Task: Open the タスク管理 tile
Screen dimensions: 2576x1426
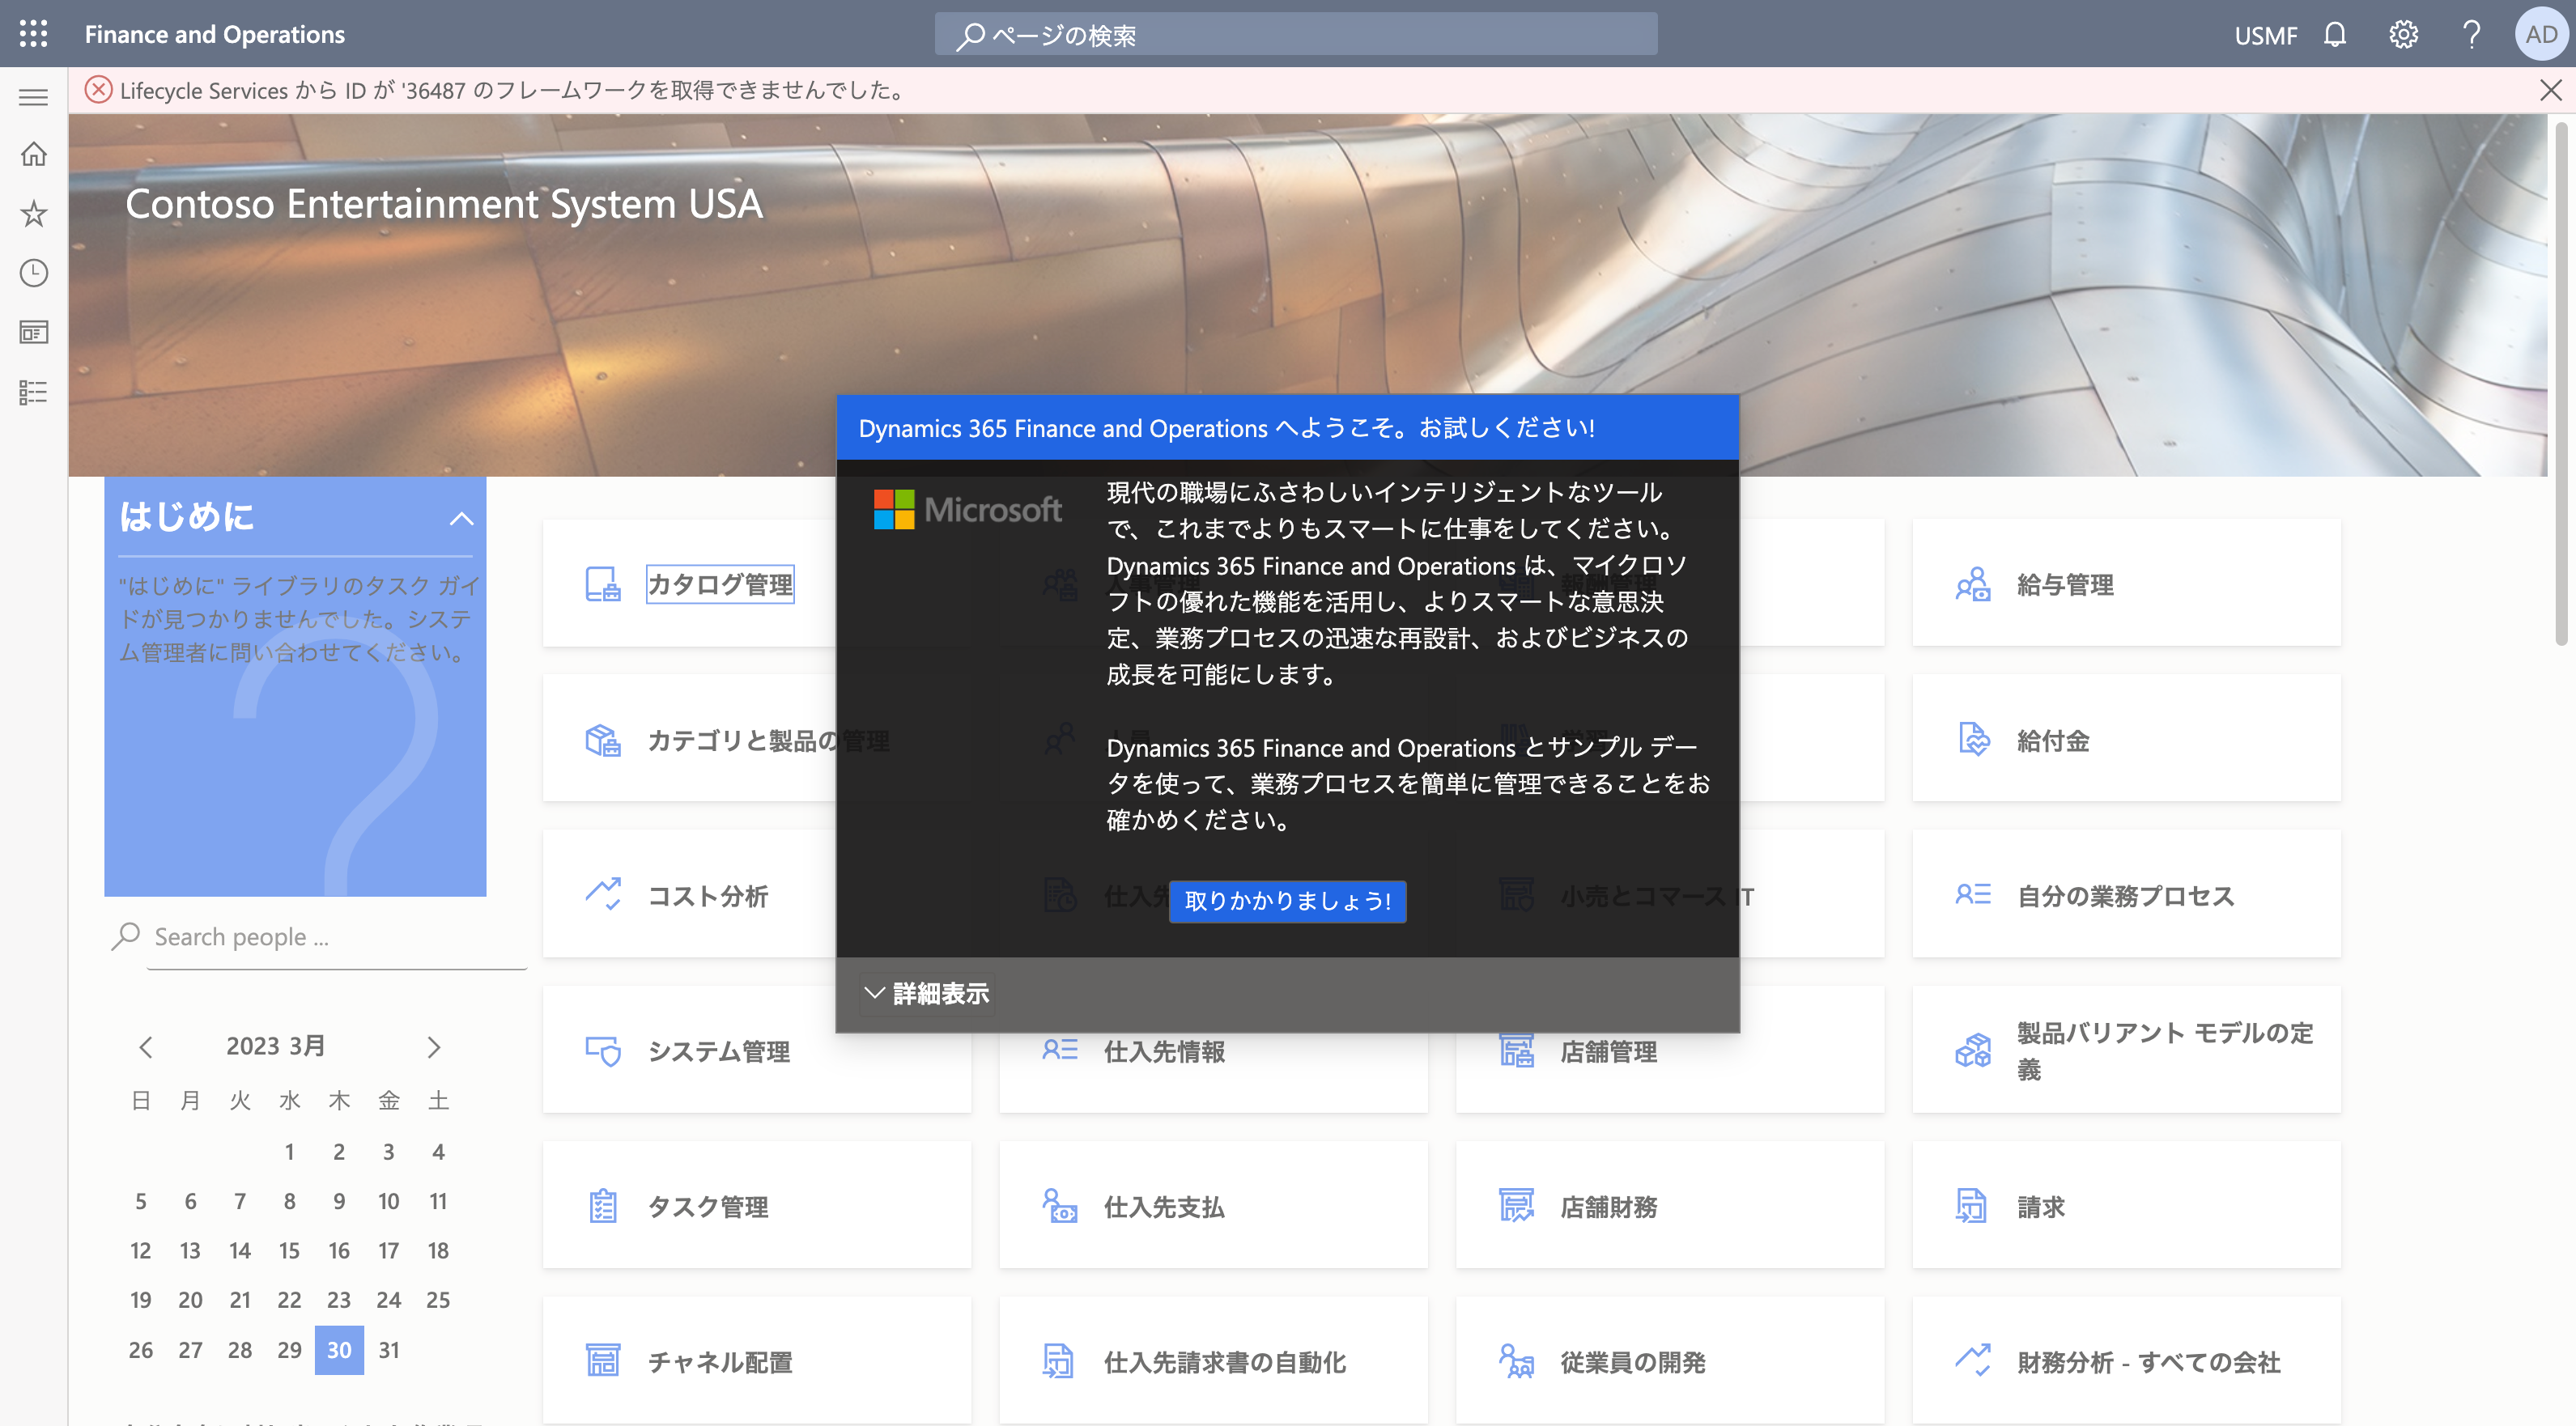Action: pyautogui.click(x=756, y=1206)
